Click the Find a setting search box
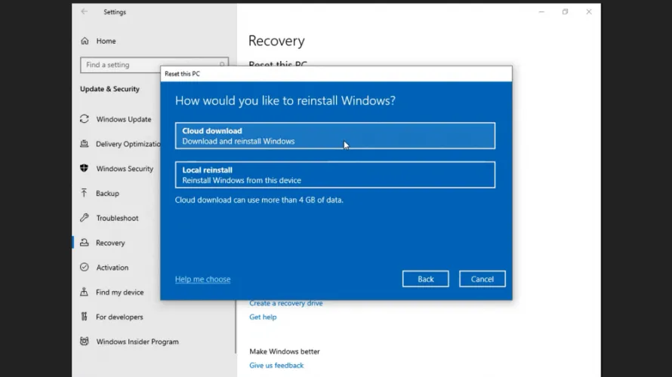Screen dimensions: 672x377 coord(150,65)
